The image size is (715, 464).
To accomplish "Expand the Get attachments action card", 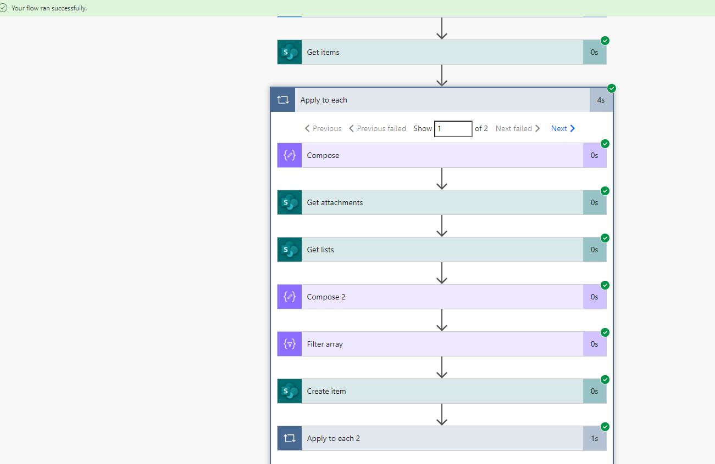I will 442,202.
